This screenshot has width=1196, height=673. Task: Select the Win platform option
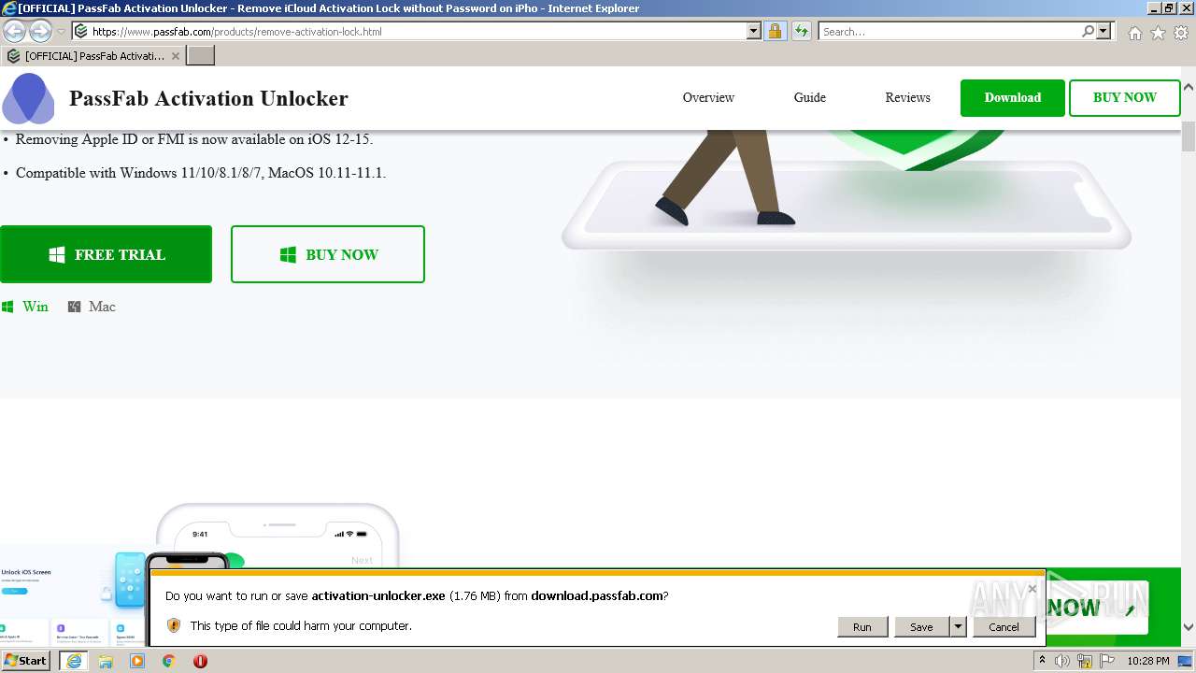[25, 307]
